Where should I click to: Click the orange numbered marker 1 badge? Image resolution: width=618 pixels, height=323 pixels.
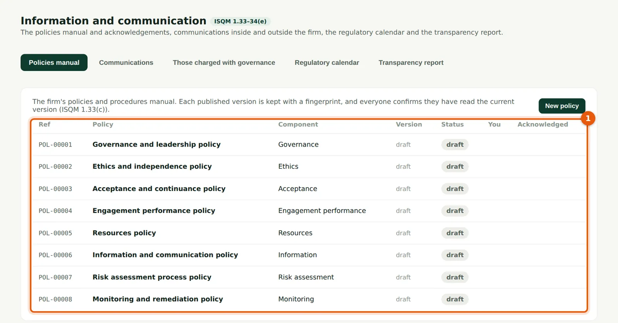pos(588,118)
